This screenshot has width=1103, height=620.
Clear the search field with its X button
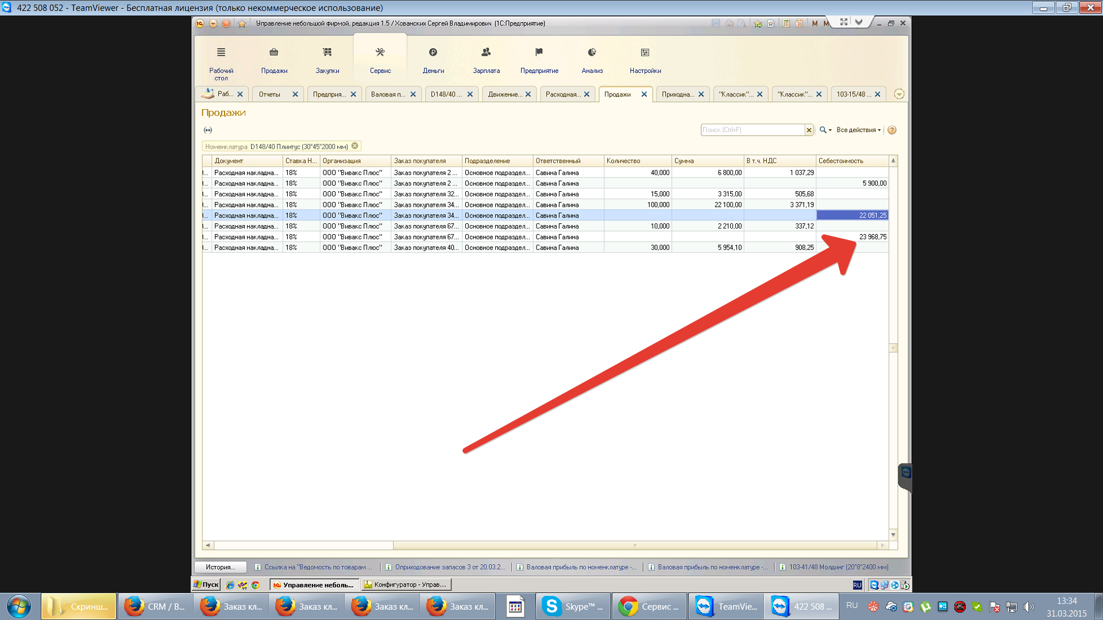tap(809, 130)
